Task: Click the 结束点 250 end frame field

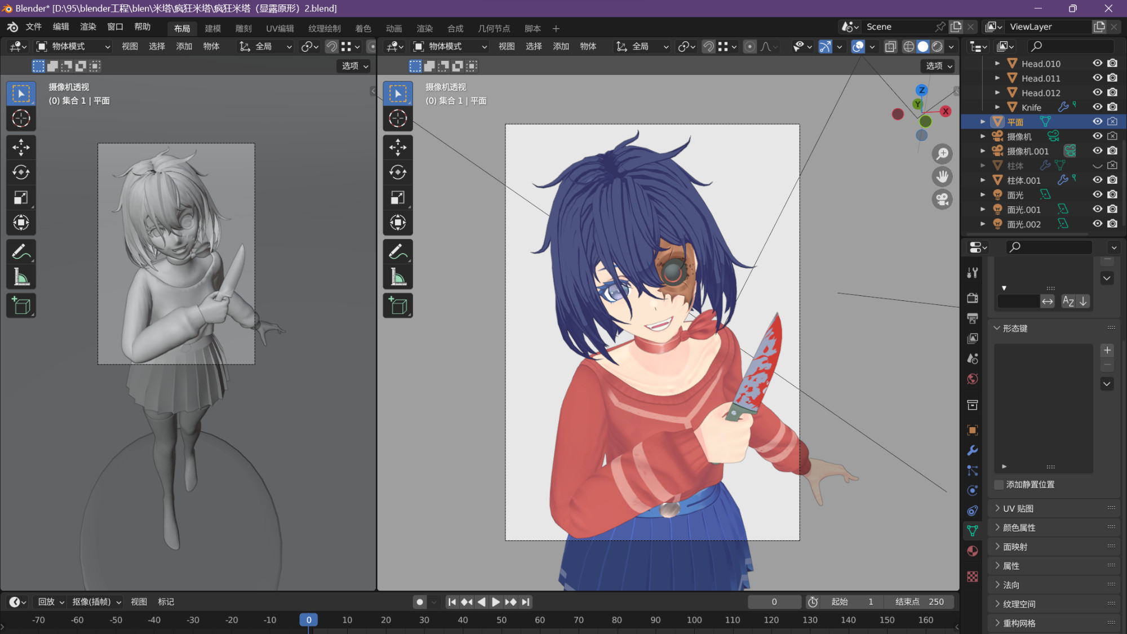Action: pos(920,602)
